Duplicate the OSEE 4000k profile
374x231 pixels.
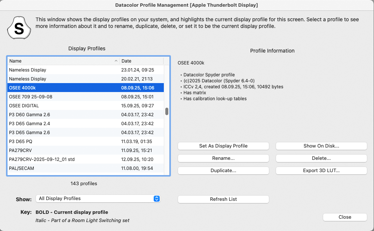223,170
